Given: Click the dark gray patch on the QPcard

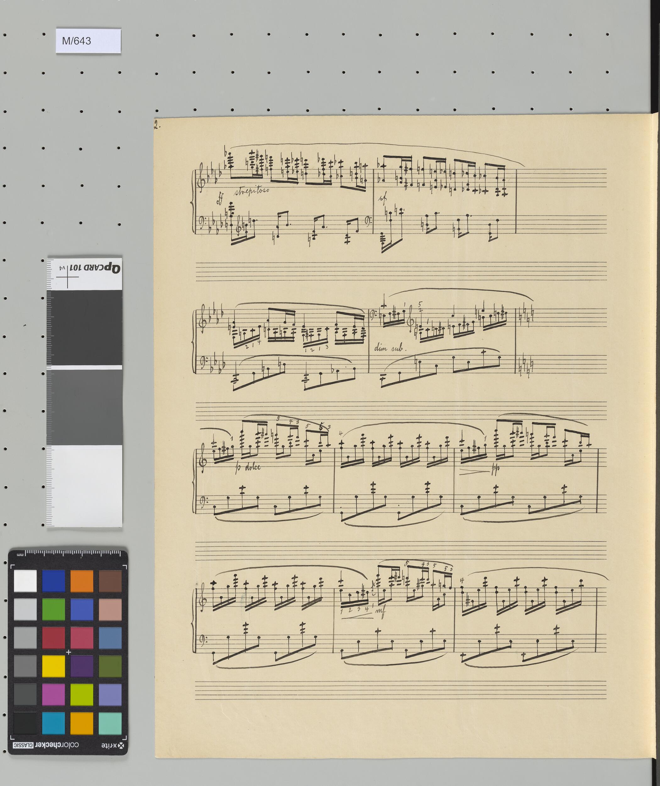Looking at the screenshot, I should tap(85, 329).
